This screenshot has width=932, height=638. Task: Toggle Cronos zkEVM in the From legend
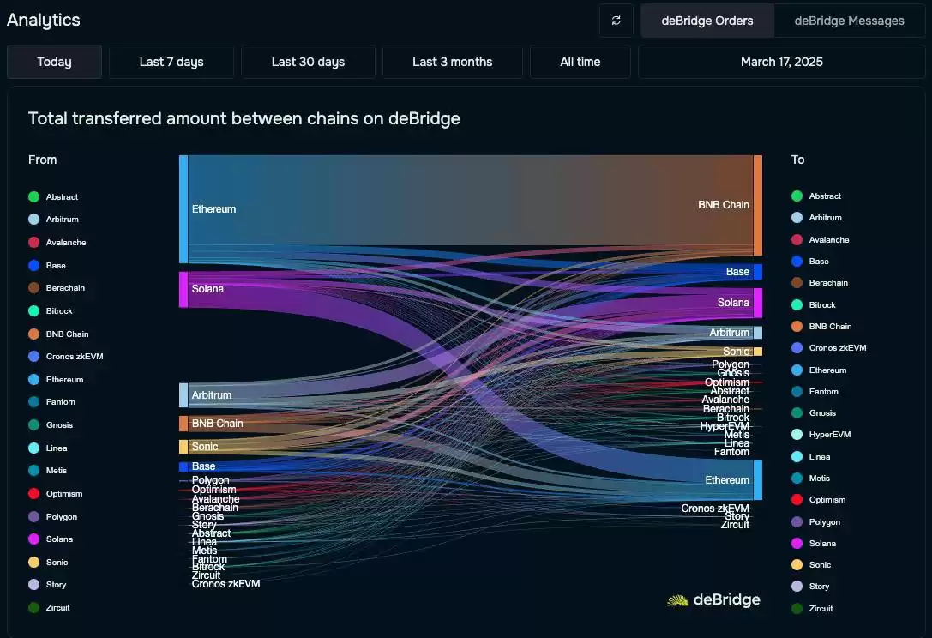point(66,356)
